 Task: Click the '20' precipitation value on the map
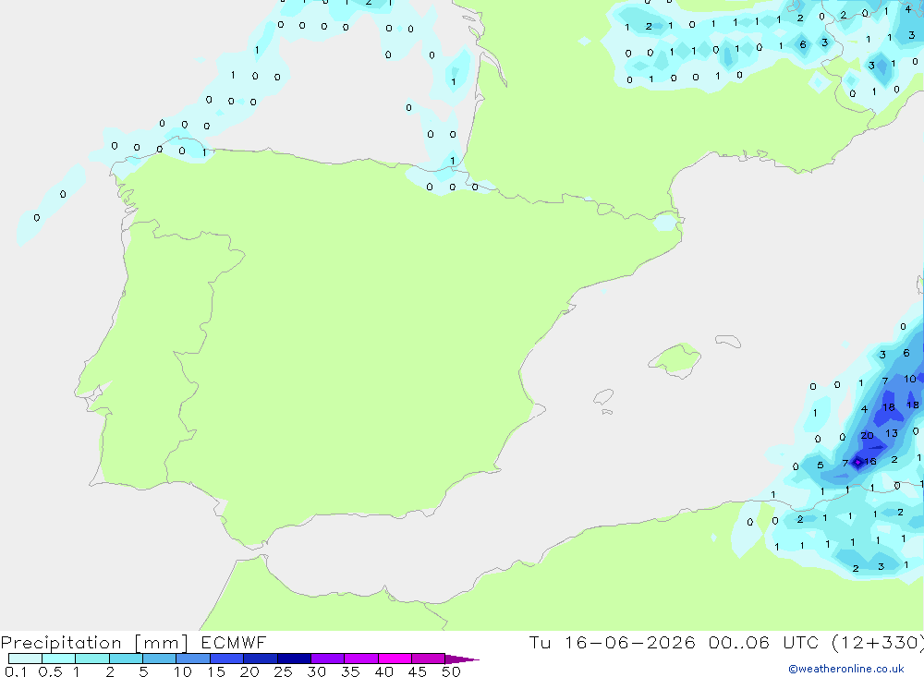click(867, 435)
